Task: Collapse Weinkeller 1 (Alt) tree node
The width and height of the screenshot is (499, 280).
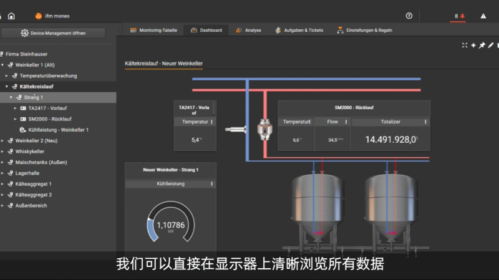Action: pyautogui.click(x=2, y=65)
